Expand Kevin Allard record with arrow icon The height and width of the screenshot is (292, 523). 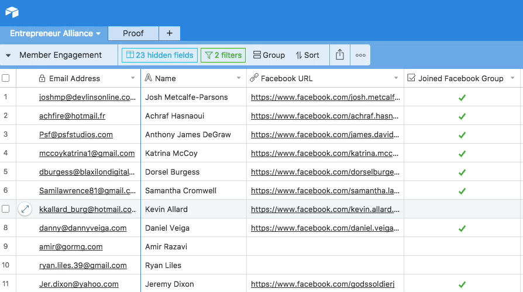click(x=25, y=209)
